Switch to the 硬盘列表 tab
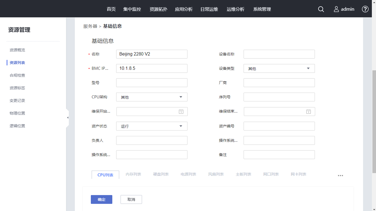 point(161,174)
